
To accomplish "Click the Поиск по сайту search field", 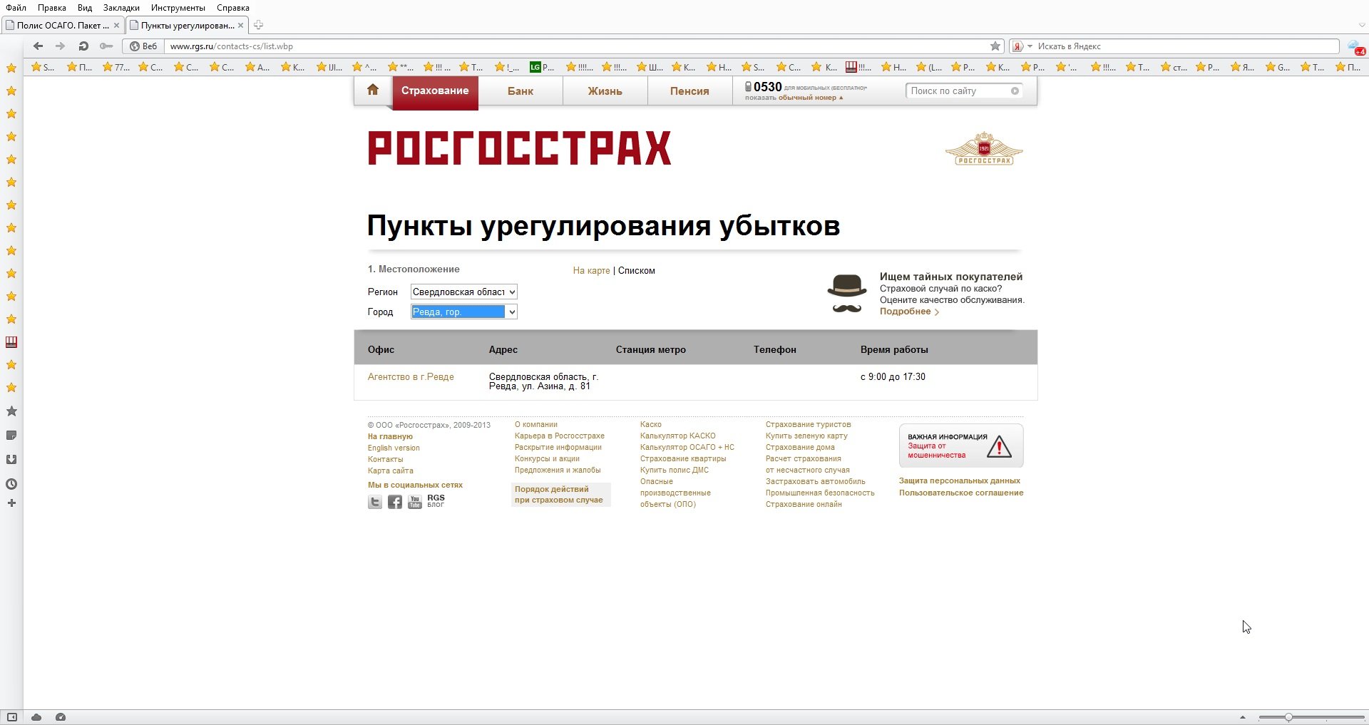I will (958, 91).
